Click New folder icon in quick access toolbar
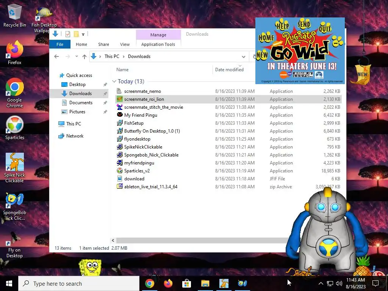Viewport: 388px width, 291px height. 77,34
